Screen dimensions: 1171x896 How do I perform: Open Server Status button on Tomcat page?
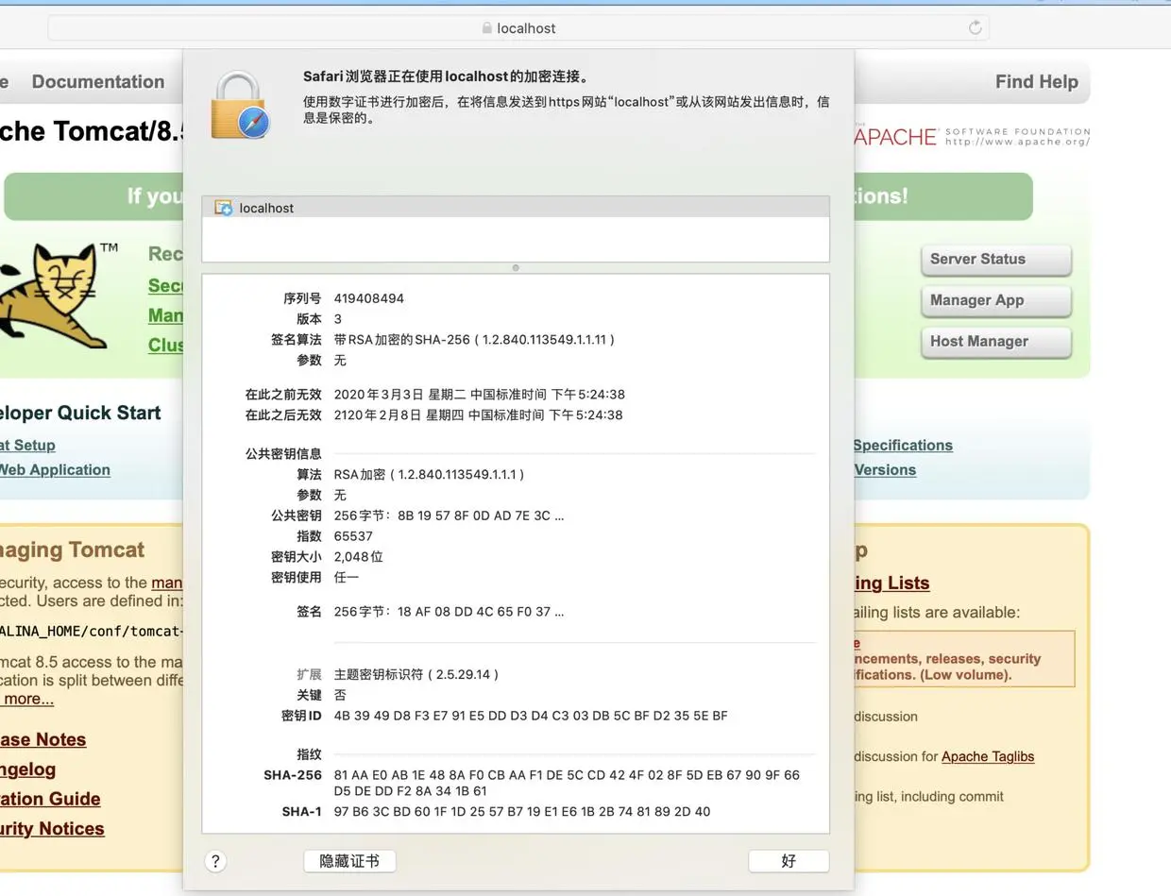(x=996, y=260)
